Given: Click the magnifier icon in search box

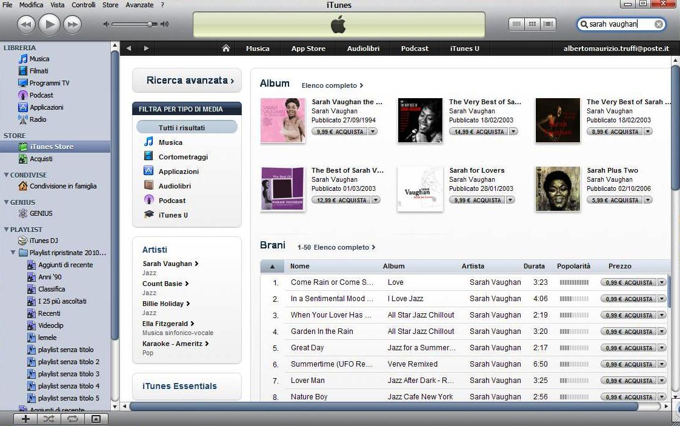Looking at the screenshot, I should pyautogui.click(x=584, y=24).
